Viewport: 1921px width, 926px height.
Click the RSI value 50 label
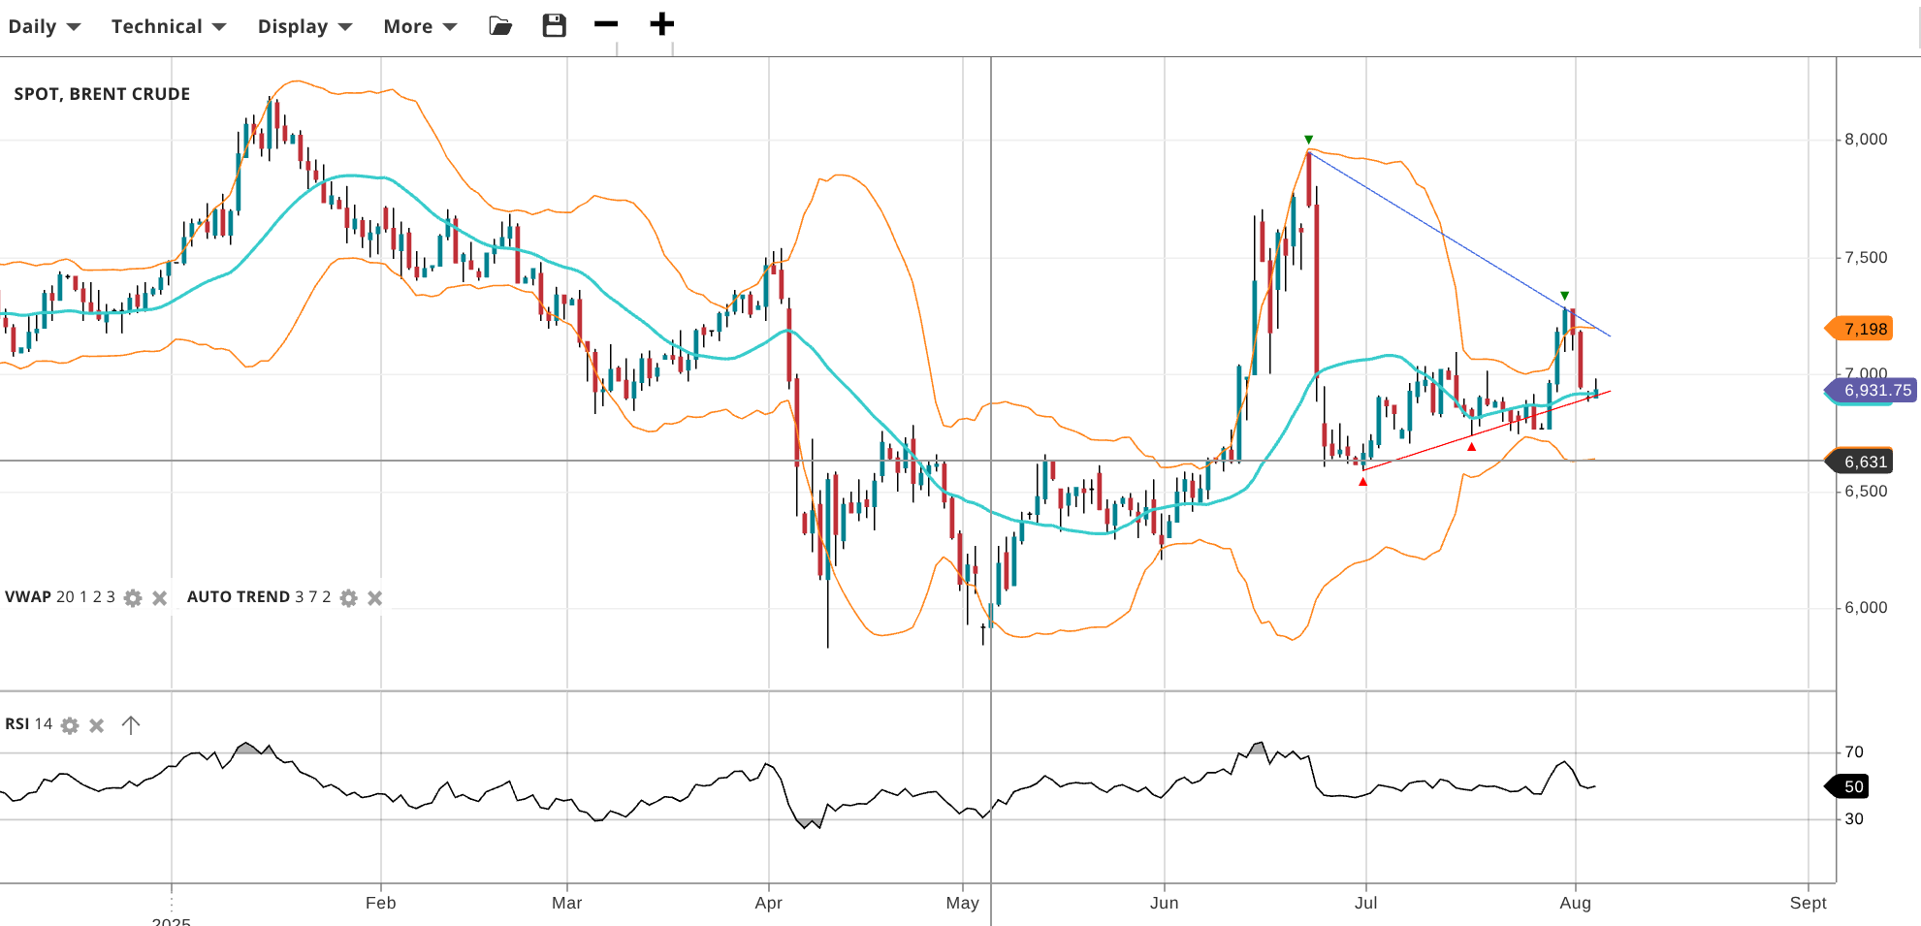[x=1851, y=786]
